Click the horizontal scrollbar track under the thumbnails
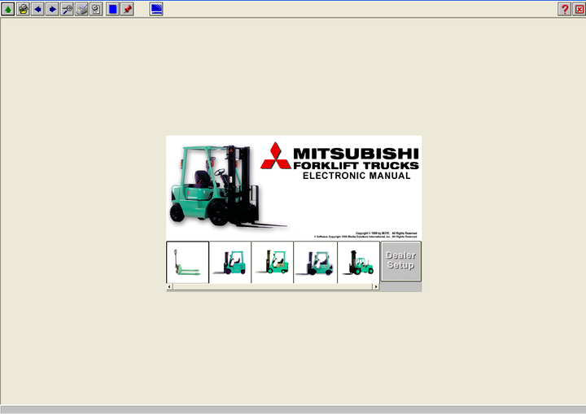Viewport: 586px width, 414px height. pos(273,286)
